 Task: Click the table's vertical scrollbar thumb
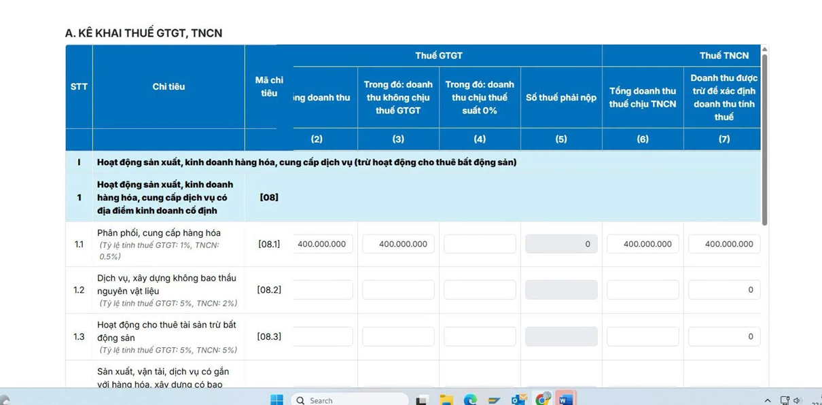coord(765,139)
